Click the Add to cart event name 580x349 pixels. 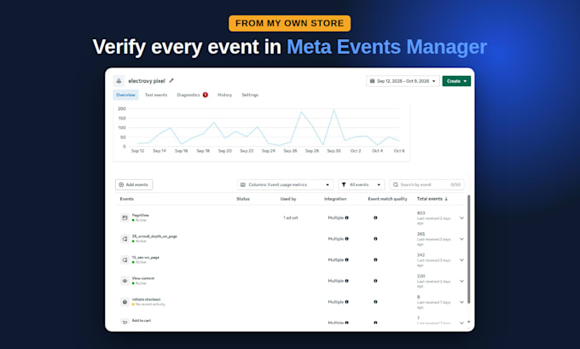(142, 321)
